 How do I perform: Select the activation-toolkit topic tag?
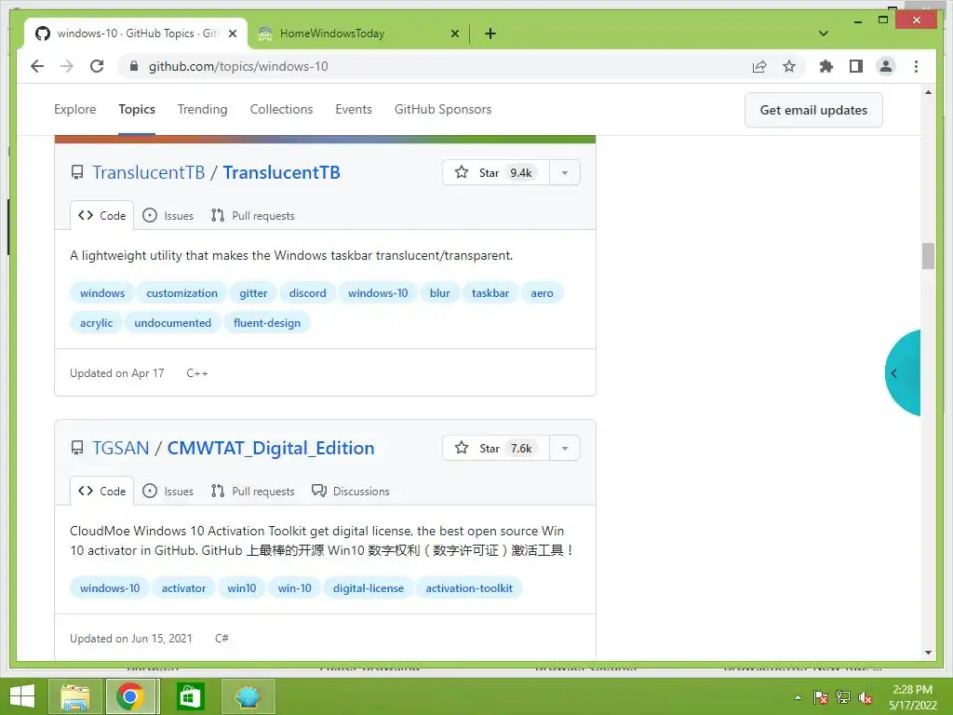(x=469, y=588)
